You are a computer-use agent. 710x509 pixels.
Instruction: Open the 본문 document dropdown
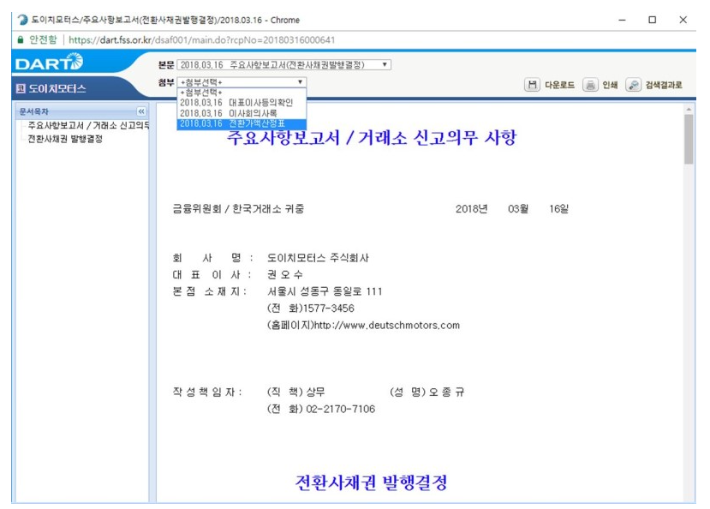pyautogui.click(x=283, y=65)
